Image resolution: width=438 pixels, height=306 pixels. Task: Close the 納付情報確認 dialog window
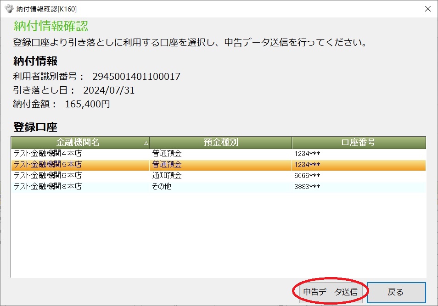tap(427, 9)
